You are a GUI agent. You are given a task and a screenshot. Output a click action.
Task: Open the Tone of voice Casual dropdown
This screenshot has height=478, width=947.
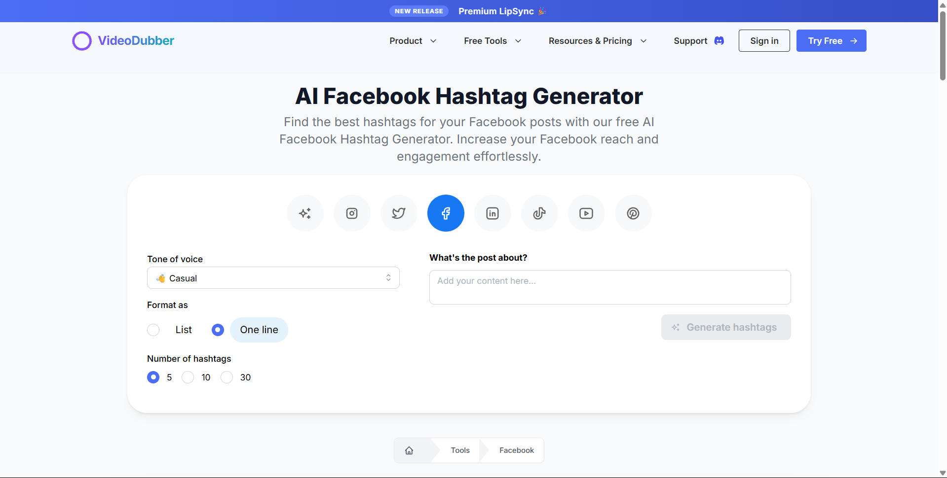[x=273, y=278]
